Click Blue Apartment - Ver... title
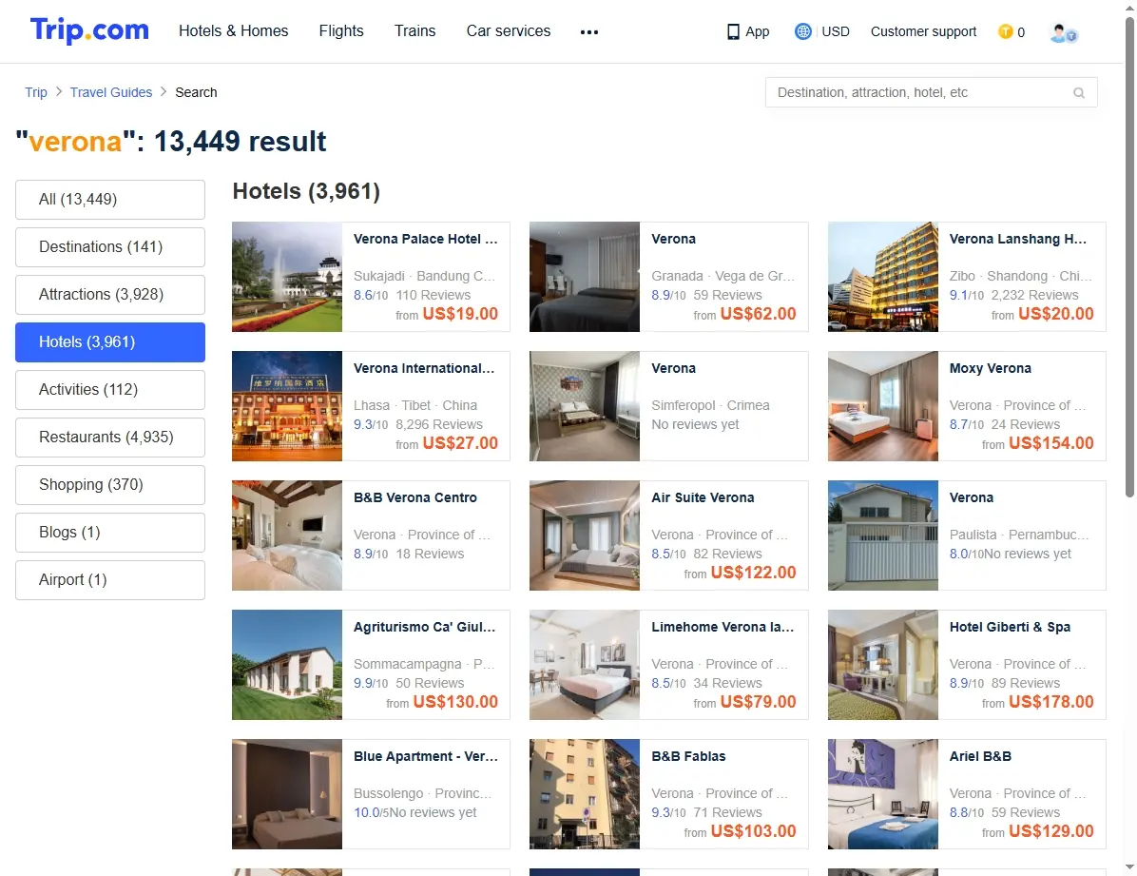This screenshot has height=876, width=1137. (x=426, y=755)
